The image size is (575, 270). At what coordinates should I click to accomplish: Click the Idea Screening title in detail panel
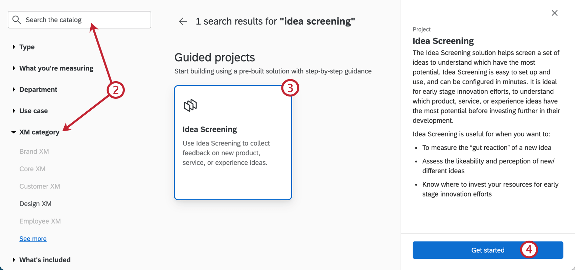(443, 41)
